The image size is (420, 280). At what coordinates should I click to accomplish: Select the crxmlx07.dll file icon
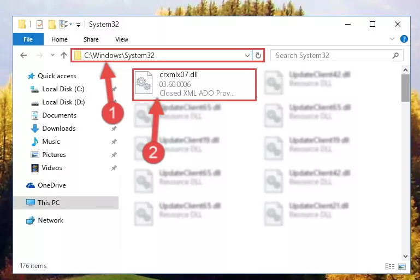(x=144, y=83)
